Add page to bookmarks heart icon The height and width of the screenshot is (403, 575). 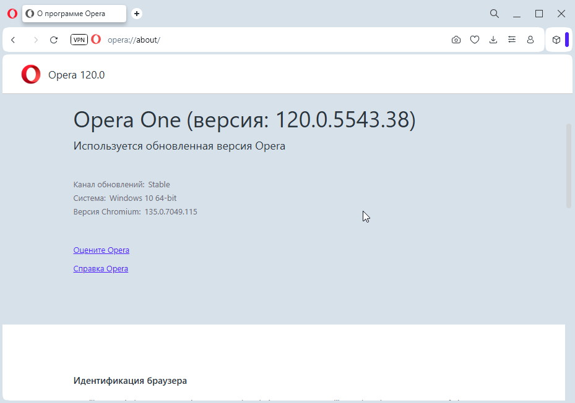[x=475, y=40]
